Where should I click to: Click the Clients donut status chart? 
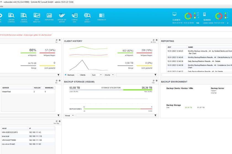[188, 16]
